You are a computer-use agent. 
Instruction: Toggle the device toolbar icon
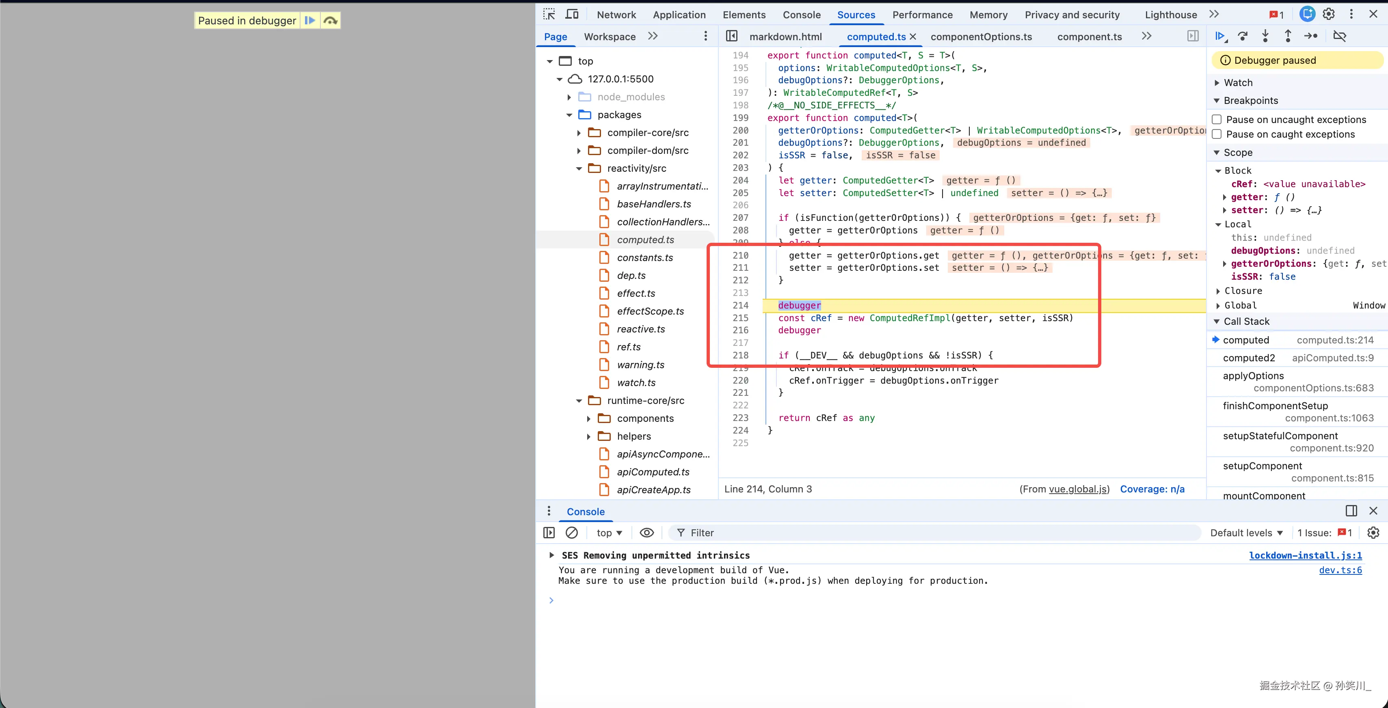pos(572,15)
